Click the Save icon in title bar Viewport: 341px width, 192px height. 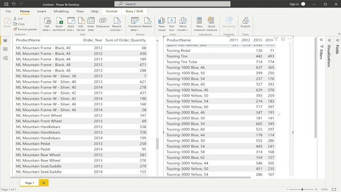6,4
